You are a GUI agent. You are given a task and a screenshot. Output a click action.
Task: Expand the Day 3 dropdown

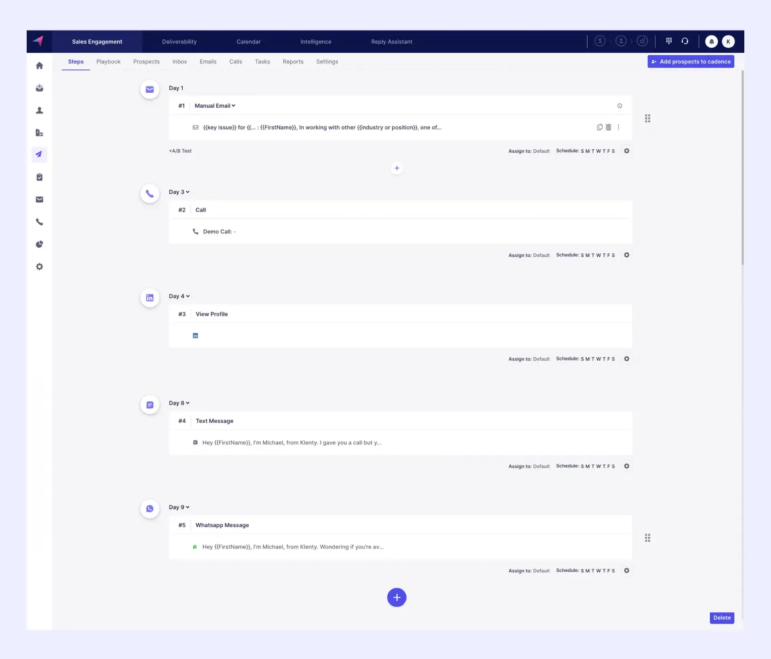(x=179, y=192)
